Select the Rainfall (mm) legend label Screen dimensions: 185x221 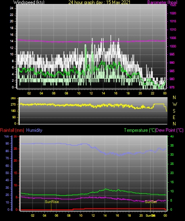[12, 130]
